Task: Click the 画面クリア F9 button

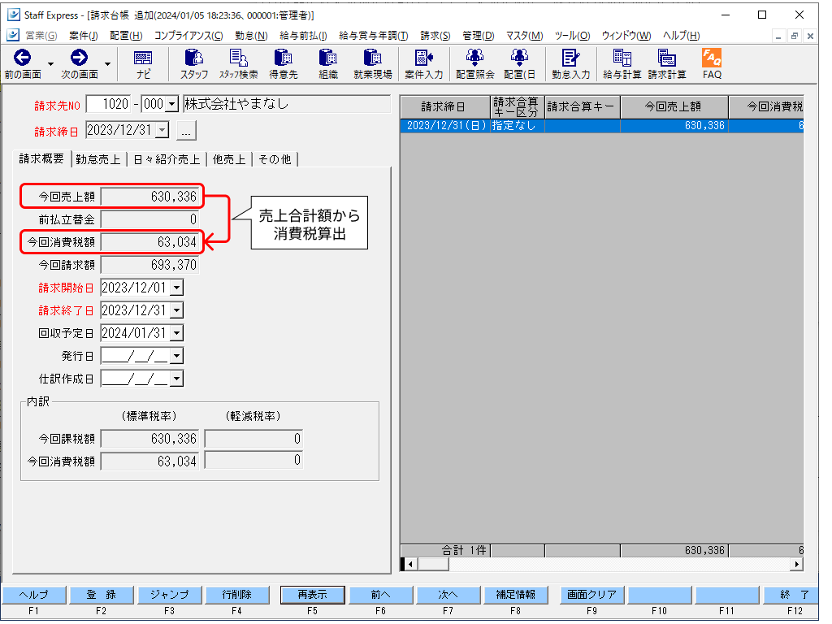Action: pyautogui.click(x=591, y=595)
